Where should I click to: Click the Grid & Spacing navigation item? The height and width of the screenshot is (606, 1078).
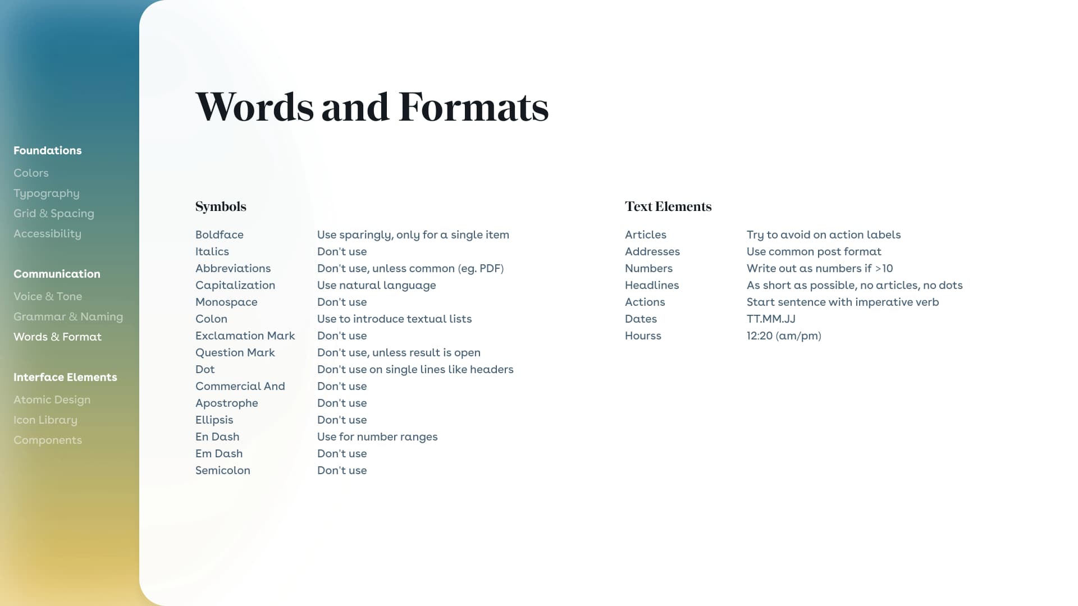tap(53, 213)
